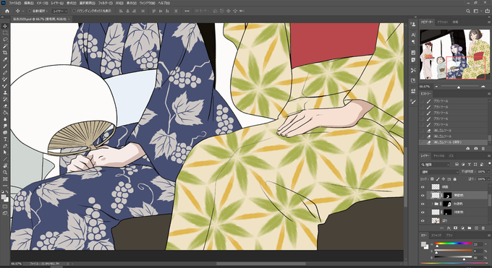Select the Rectangular Marquee tool
Screen dimensions: 492x268
[5, 33]
